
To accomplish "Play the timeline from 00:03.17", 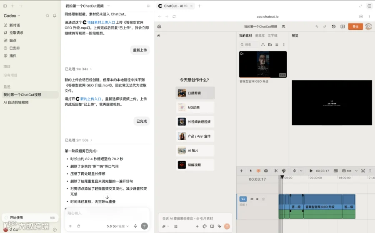I will pos(311,171).
